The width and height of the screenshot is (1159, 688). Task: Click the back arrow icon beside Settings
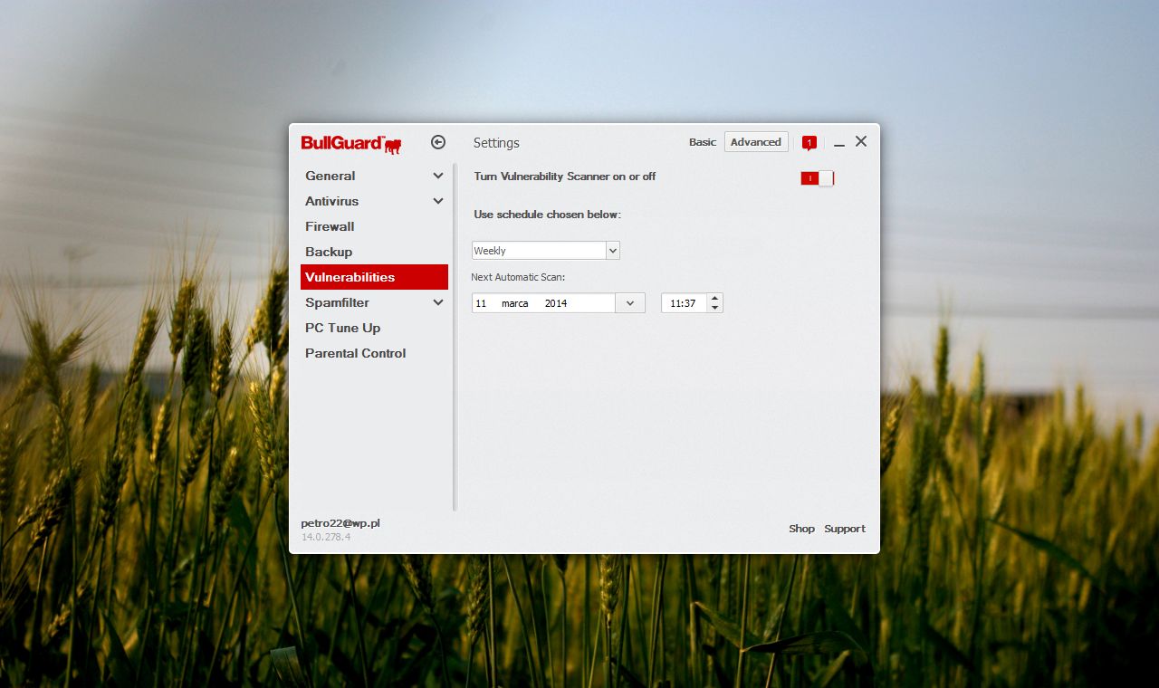tap(438, 142)
